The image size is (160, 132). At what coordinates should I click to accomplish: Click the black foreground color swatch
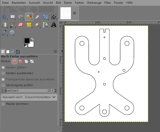pos(27,40)
